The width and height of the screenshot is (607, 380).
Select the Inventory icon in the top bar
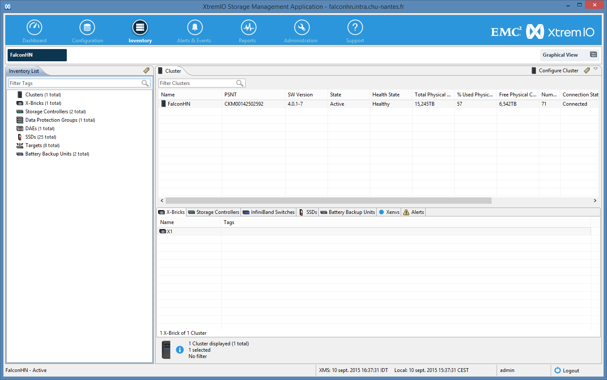(140, 27)
